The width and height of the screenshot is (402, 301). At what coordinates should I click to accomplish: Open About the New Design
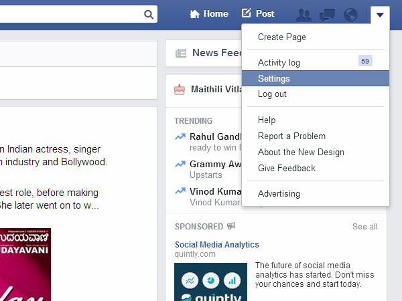pos(301,152)
